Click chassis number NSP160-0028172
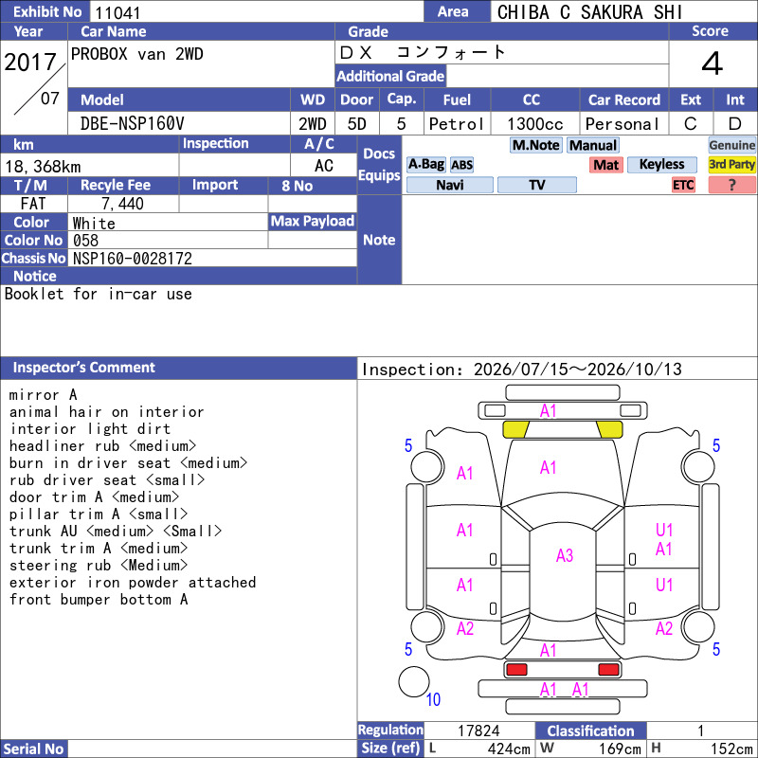This screenshot has width=758, height=758. point(133,259)
